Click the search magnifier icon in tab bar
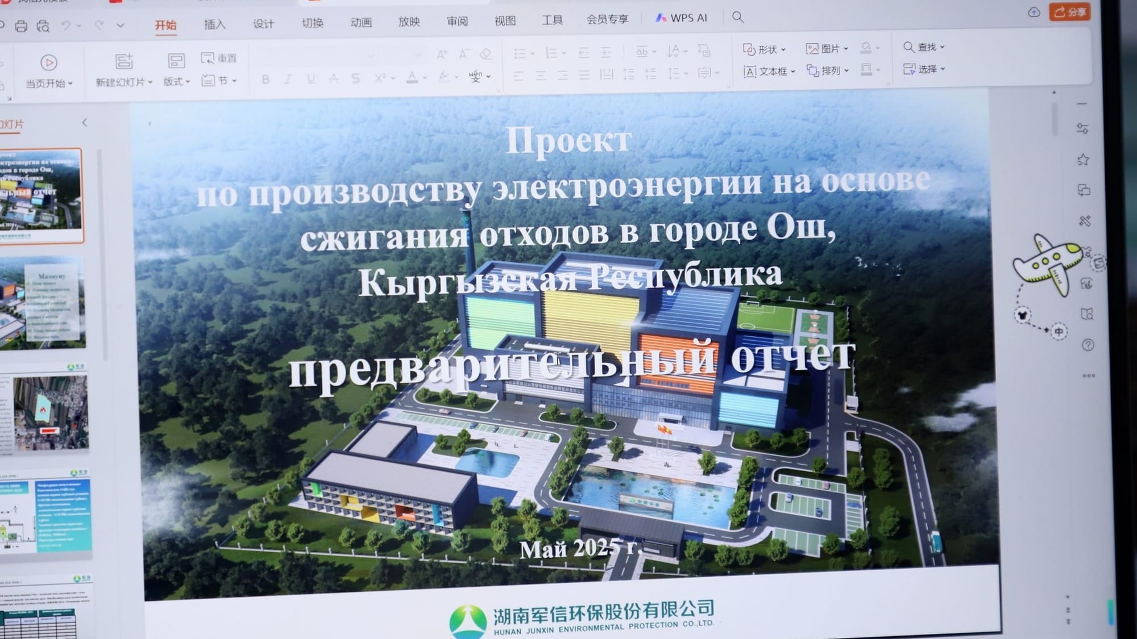The image size is (1137, 639). coord(737,17)
